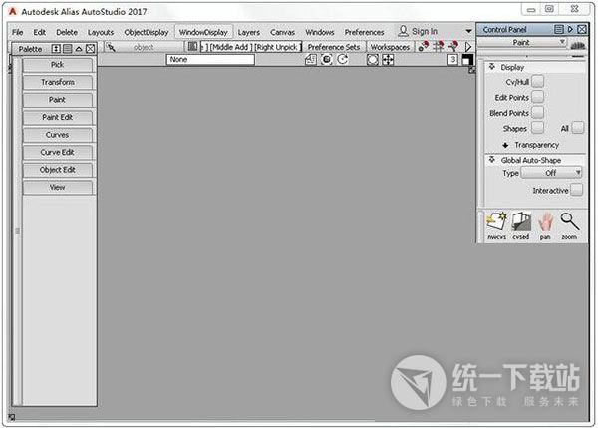Click the first red snap magnet icon
This screenshot has width=598, height=428.
pos(423,47)
